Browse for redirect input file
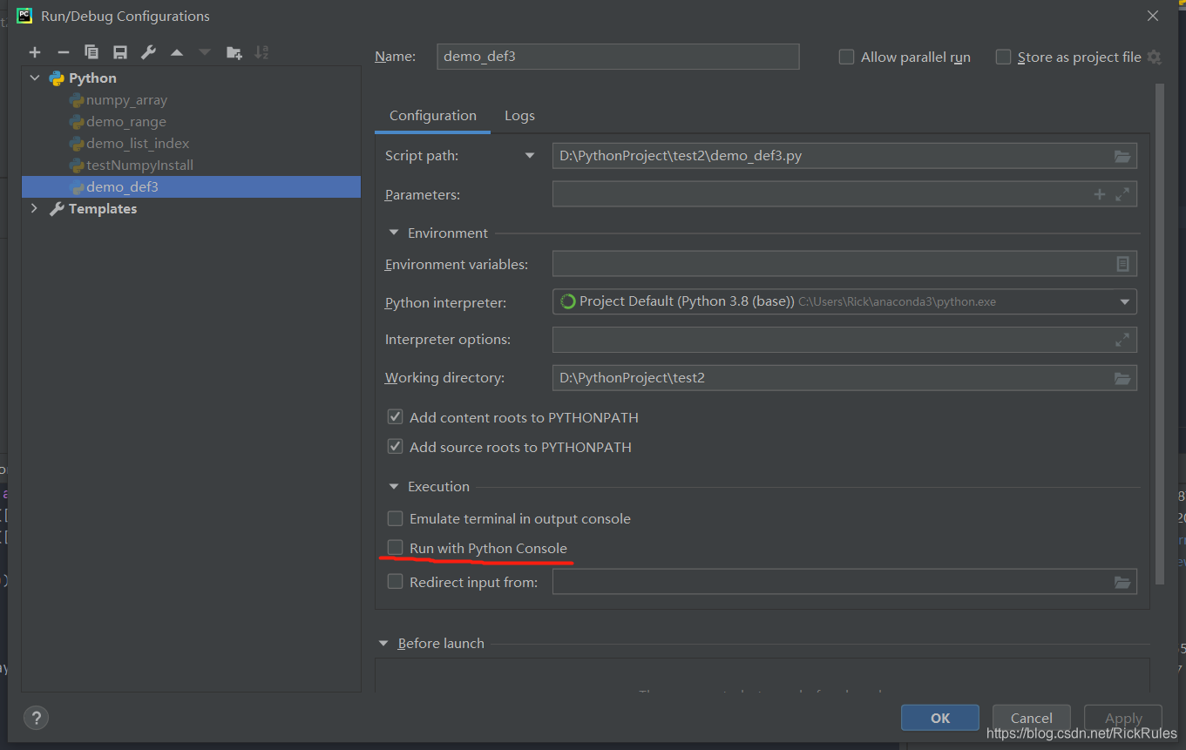Screen dimensions: 1186x750 1122,582
